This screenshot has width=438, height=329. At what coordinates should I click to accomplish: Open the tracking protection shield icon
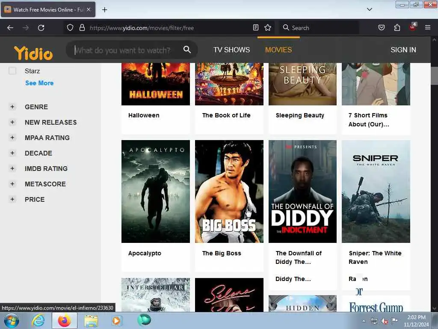pyautogui.click(x=70, y=27)
